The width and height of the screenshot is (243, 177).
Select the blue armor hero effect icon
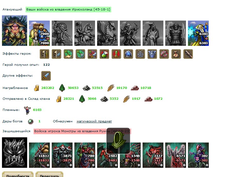152,54
